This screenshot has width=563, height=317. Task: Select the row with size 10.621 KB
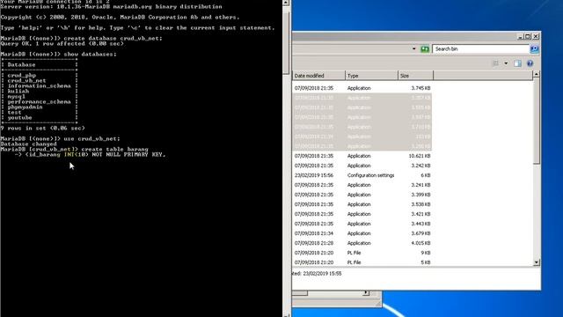[x=362, y=156]
